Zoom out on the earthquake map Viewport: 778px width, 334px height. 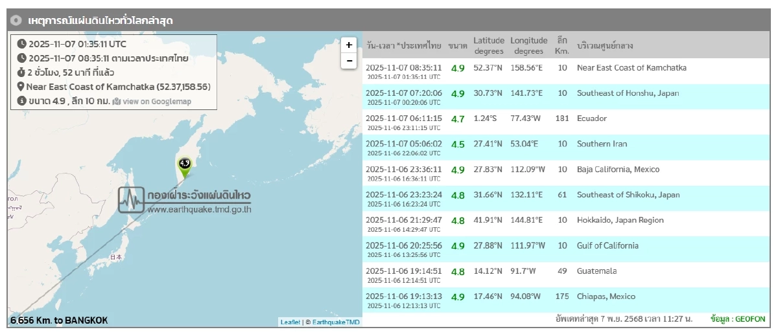click(349, 61)
